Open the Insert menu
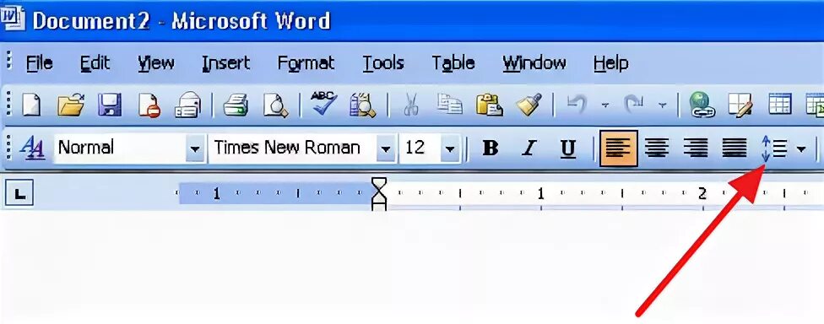The image size is (824, 324). point(226,63)
